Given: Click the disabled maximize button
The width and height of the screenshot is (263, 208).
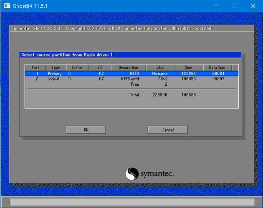Looking at the screenshot, I should pyautogui.click(x=235, y=6).
